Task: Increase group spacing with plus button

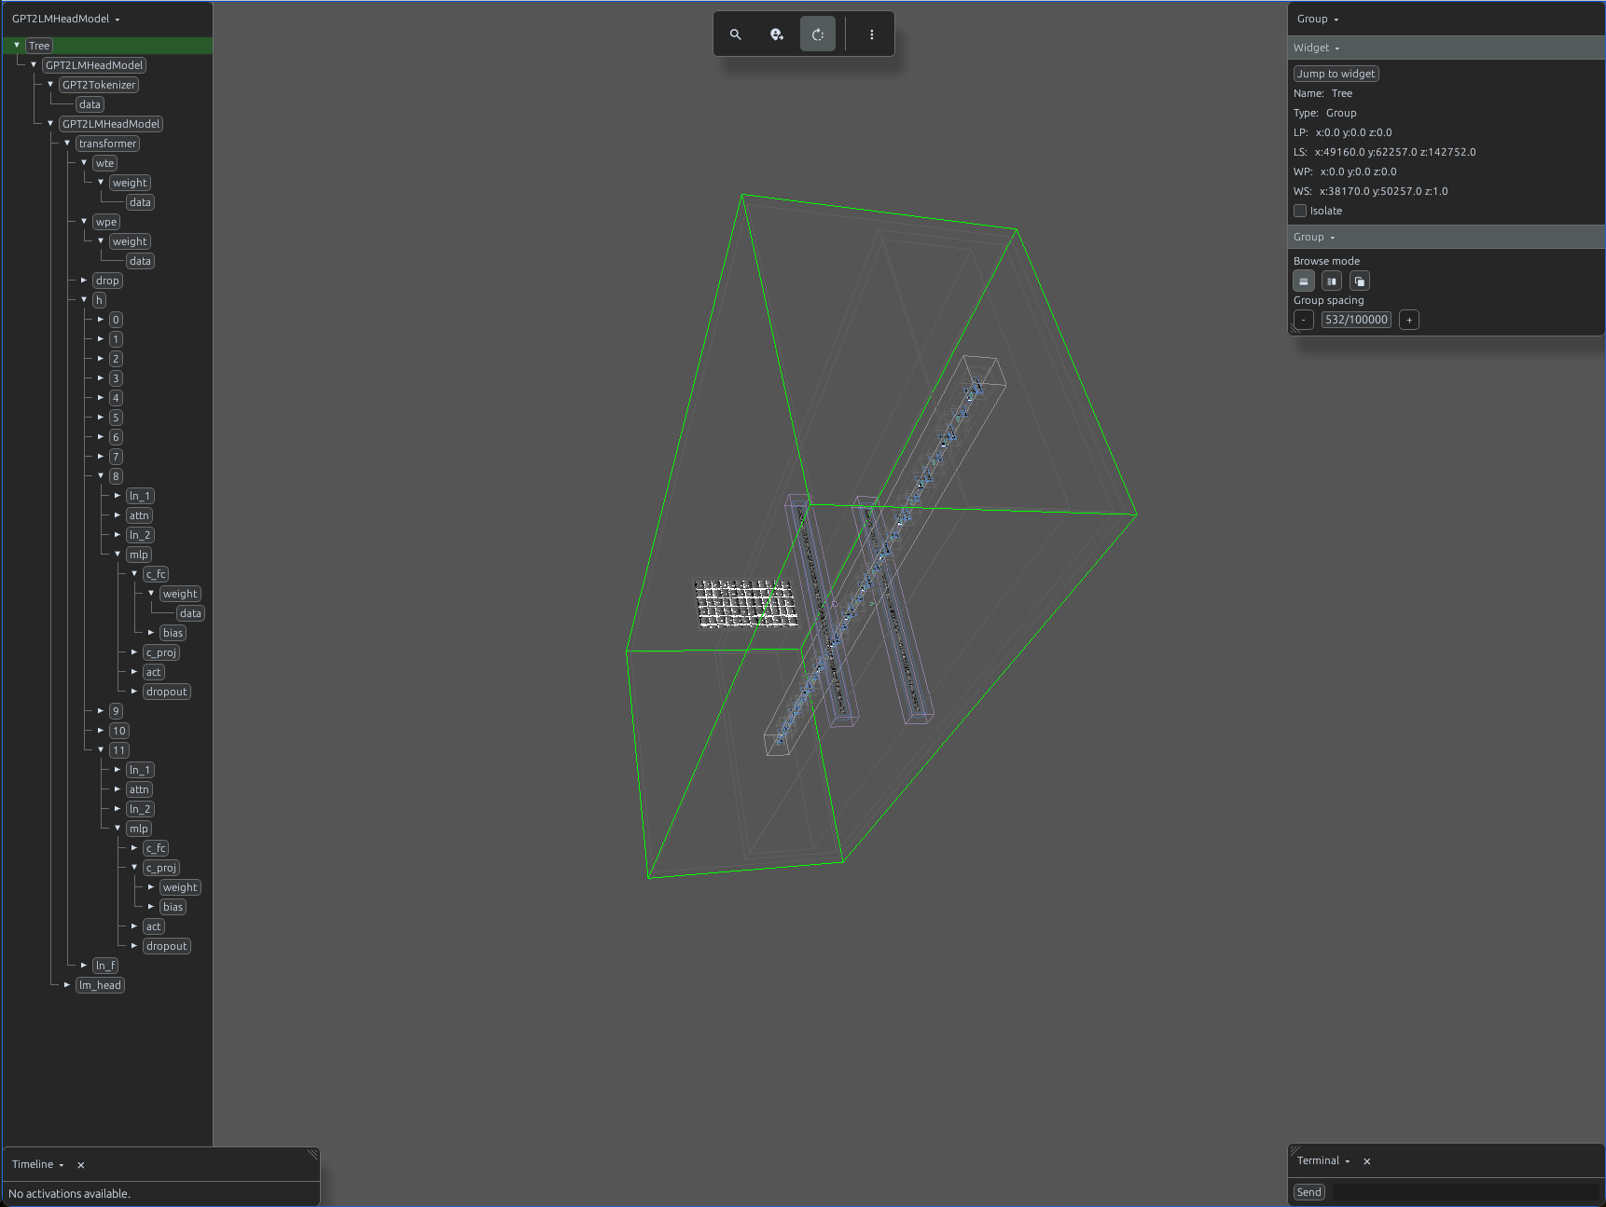Action: coord(1409,320)
